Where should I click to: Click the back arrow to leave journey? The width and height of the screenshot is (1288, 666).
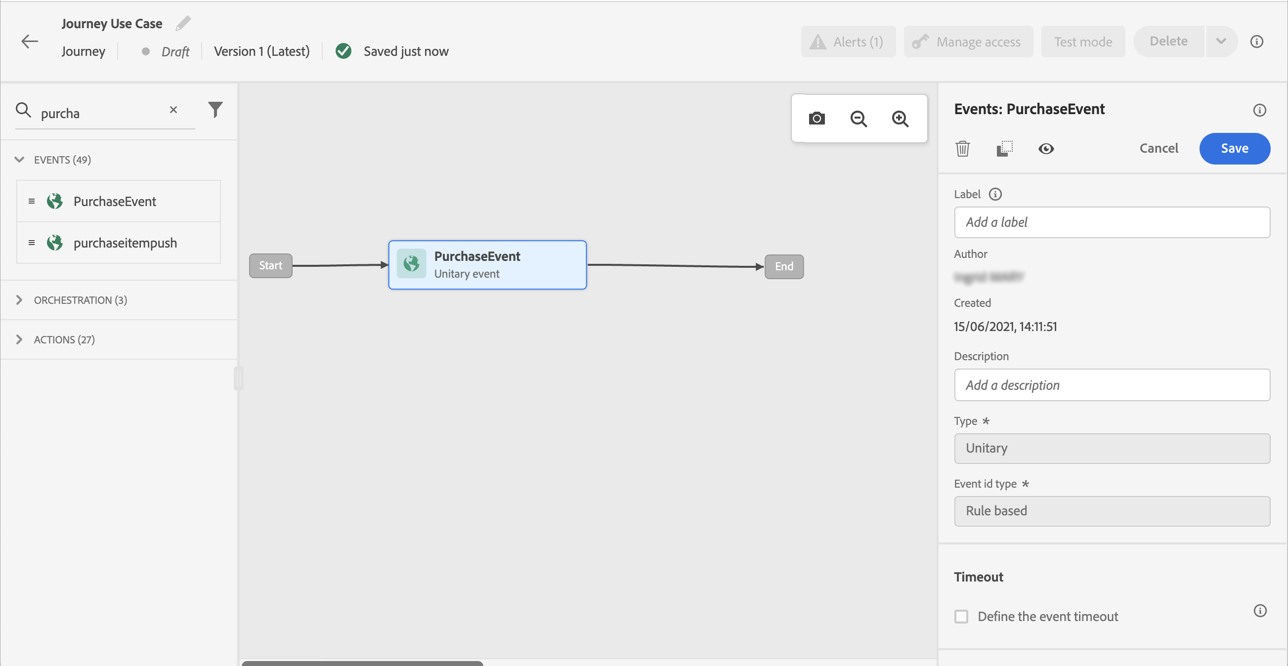pyautogui.click(x=30, y=42)
